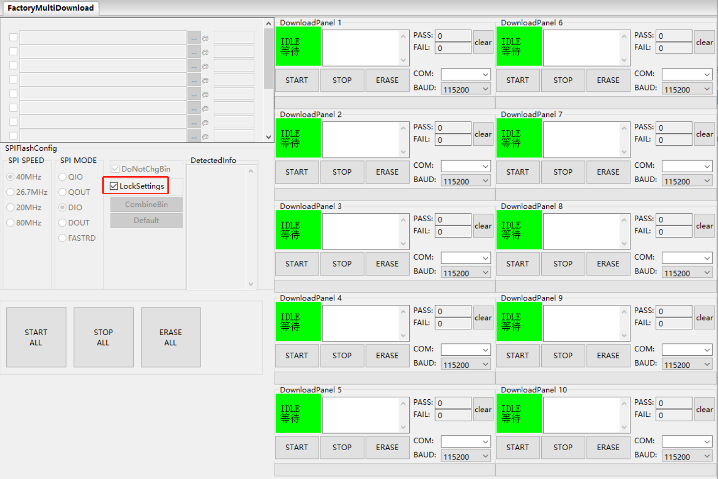
Task: Click ERASE in DownloadPanel 3
Action: tap(387, 264)
